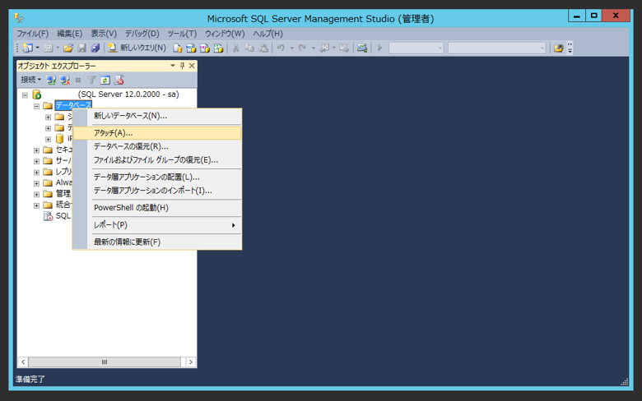The width and height of the screenshot is (642, 401).
Task: Expand the 管理 folder node
Action: pyautogui.click(x=36, y=194)
